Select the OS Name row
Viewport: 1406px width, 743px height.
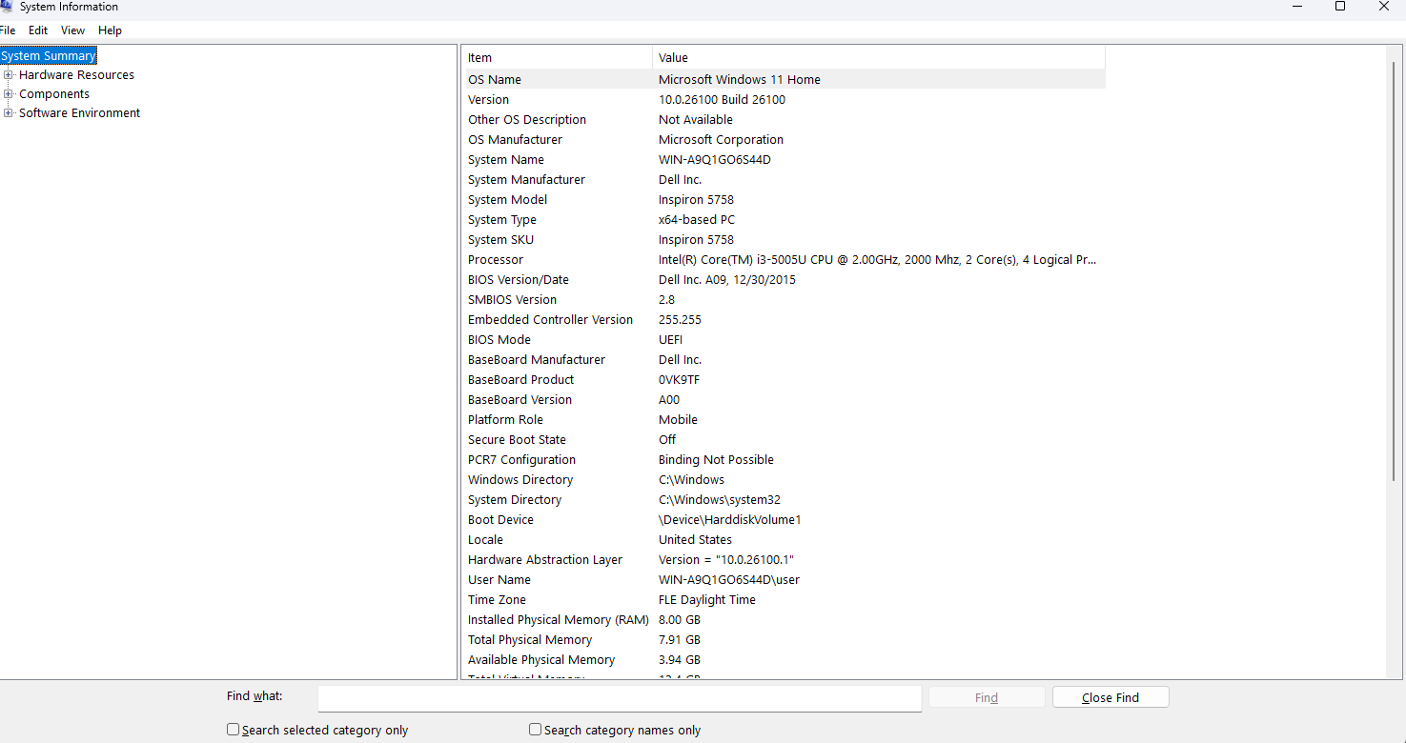coord(784,80)
